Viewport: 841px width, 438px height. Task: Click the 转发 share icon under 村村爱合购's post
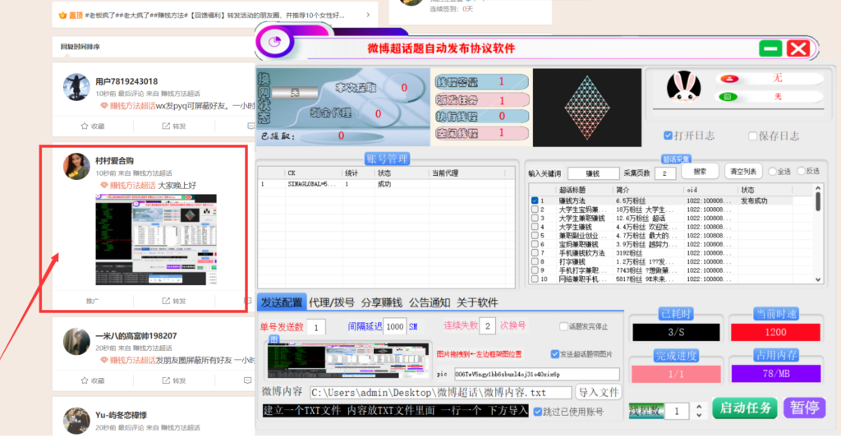tap(168, 301)
